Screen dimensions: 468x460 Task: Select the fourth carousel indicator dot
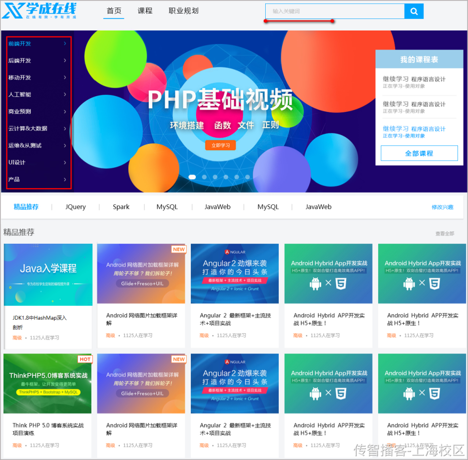coord(226,177)
